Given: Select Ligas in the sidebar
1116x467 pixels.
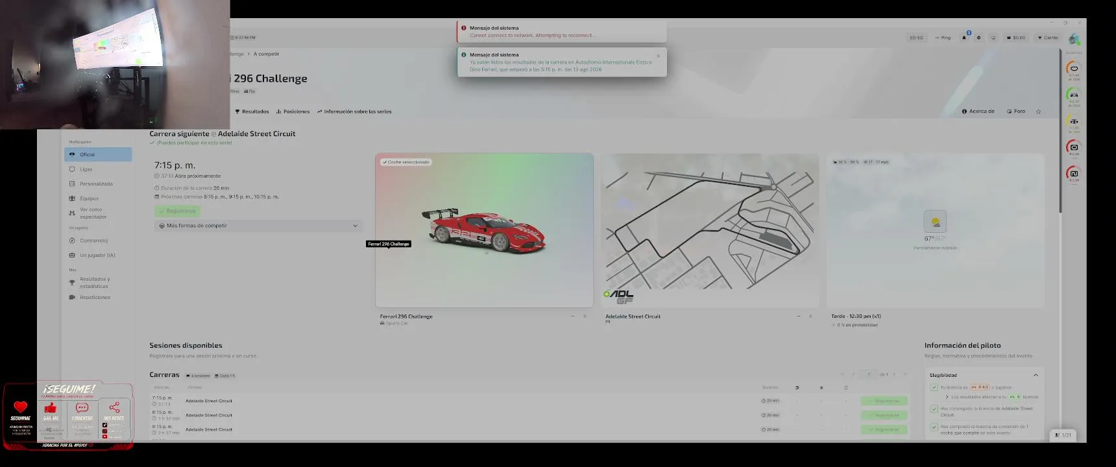Looking at the screenshot, I should click(98, 169).
